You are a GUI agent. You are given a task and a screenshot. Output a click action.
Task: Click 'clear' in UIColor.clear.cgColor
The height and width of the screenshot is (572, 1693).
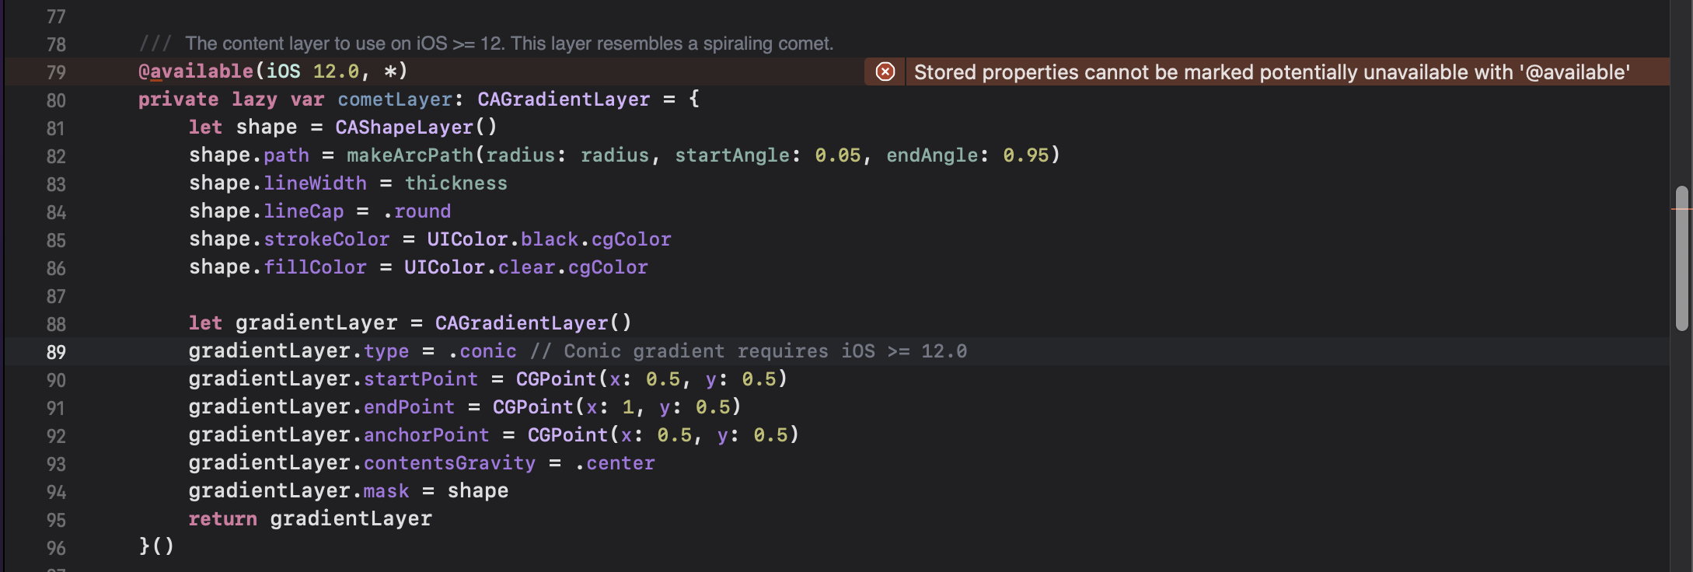[527, 267]
